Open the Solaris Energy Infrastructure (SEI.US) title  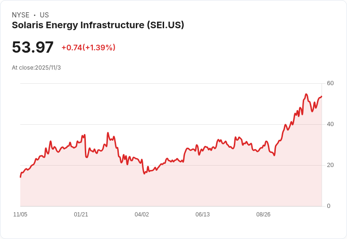click(x=98, y=25)
